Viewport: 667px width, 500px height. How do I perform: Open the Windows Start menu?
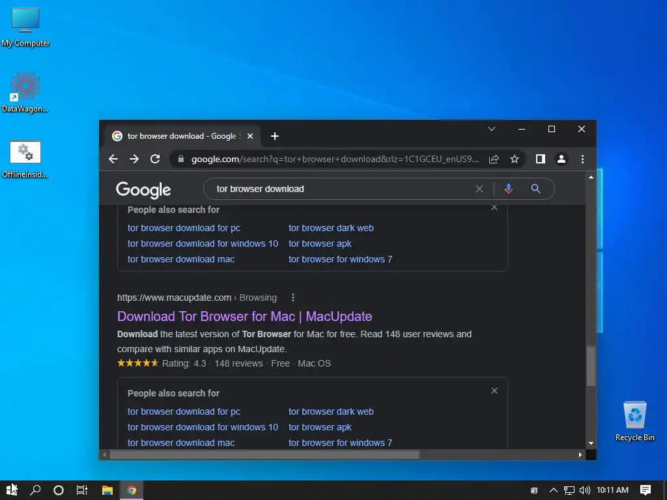pos(12,490)
